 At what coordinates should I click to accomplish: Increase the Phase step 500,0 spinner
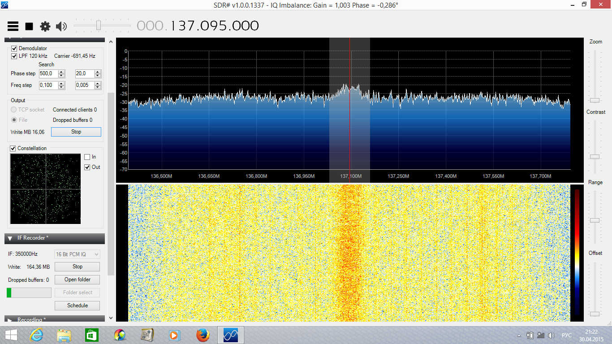[x=61, y=72]
